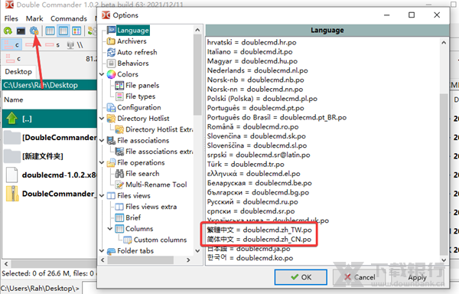Click the Multi-Rename Tool icon
The image size is (459, 294).
(119, 185)
